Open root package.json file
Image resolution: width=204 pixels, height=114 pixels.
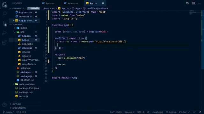(24, 92)
